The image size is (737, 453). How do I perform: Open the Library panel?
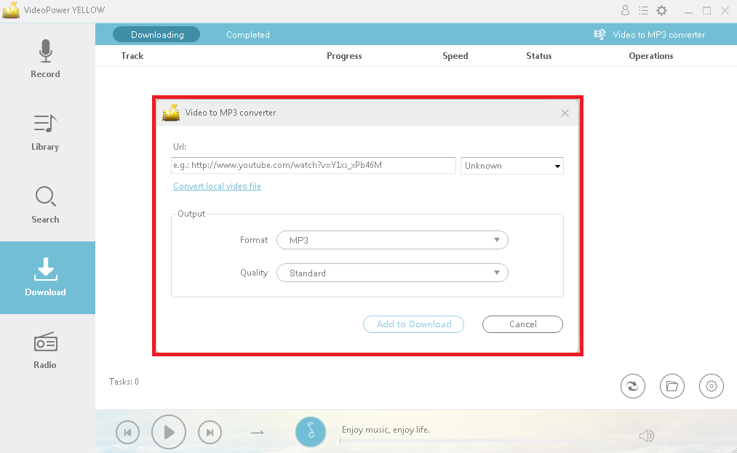(45, 133)
